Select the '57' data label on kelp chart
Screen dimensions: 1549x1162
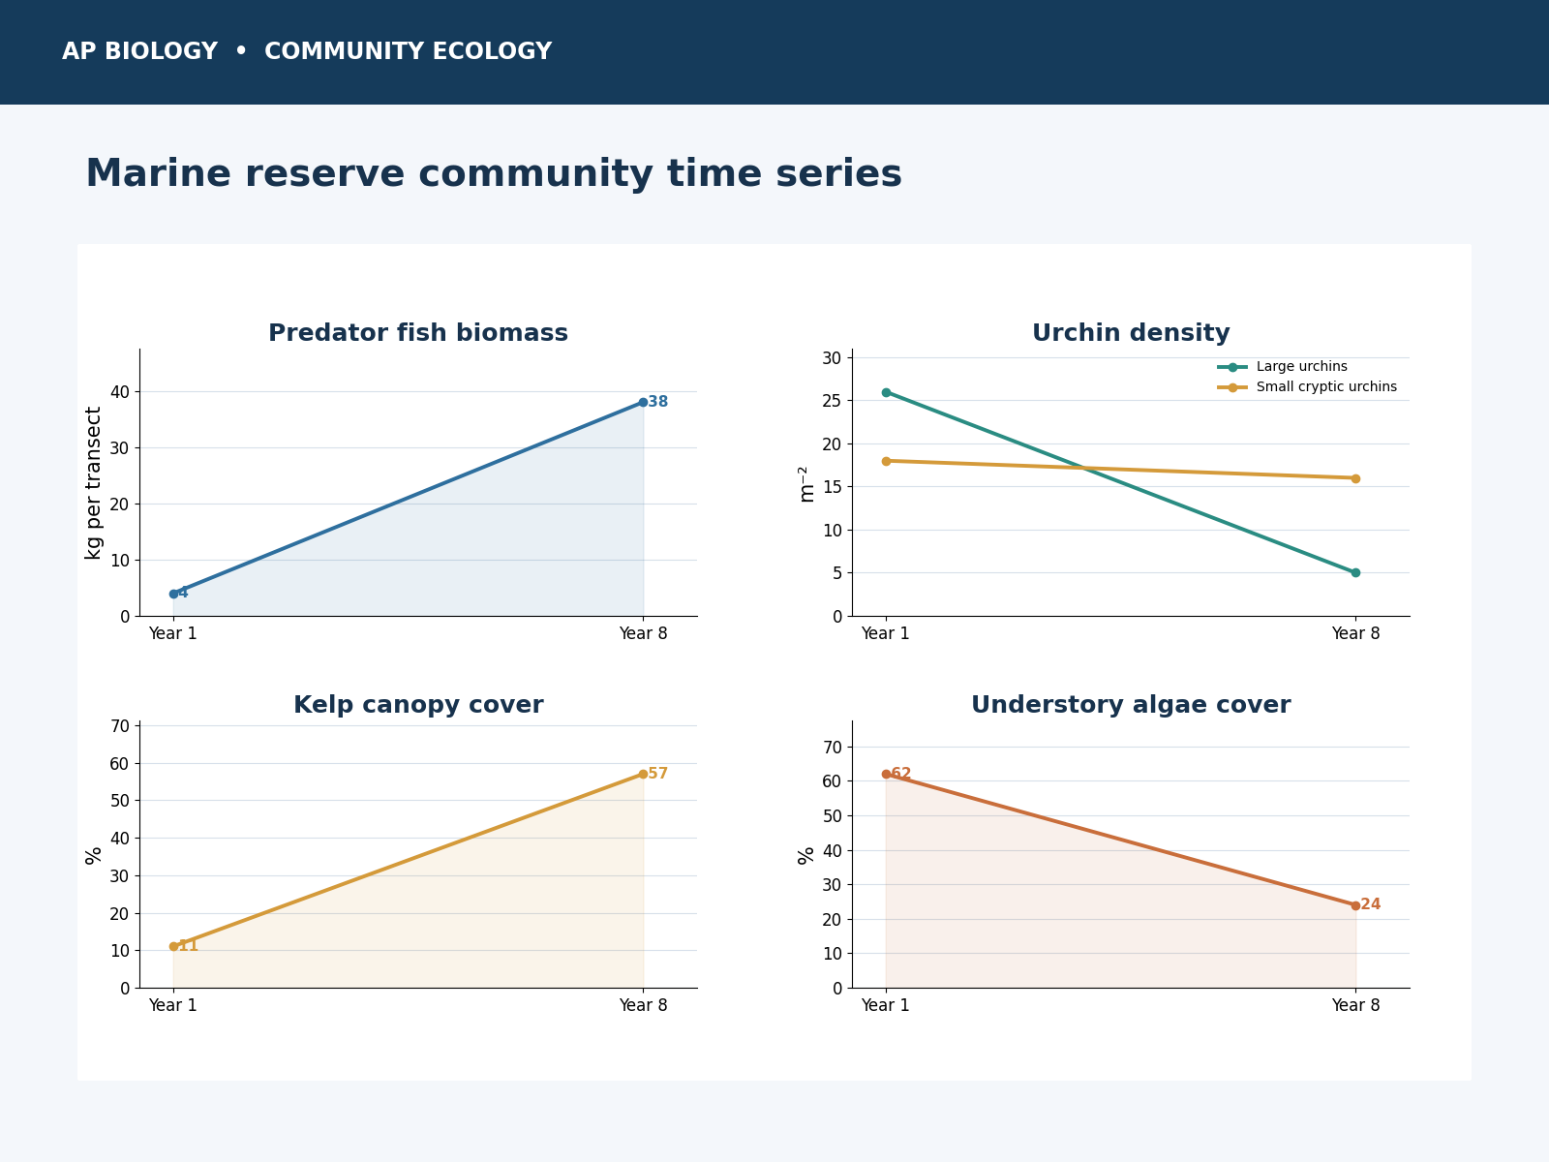pos(658,774)
